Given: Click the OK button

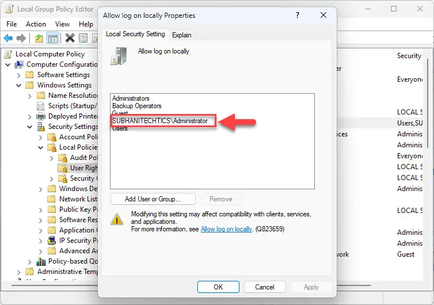Looking at the screenshot, I should coord(218,287).
